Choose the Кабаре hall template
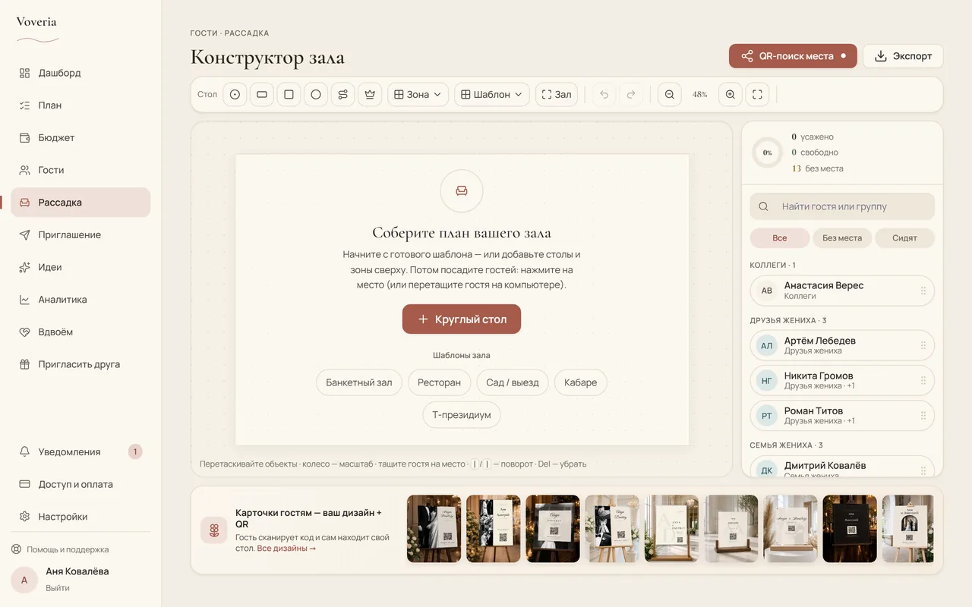Image resolution: width=972 pixels, height=607 pixels. tap(580, 382)
